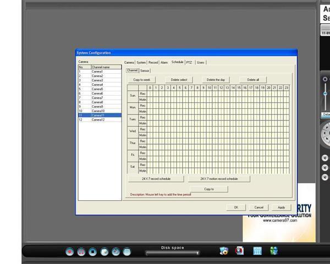
Task: Click the round PTZ direction wheel
Action: [327, 134]
